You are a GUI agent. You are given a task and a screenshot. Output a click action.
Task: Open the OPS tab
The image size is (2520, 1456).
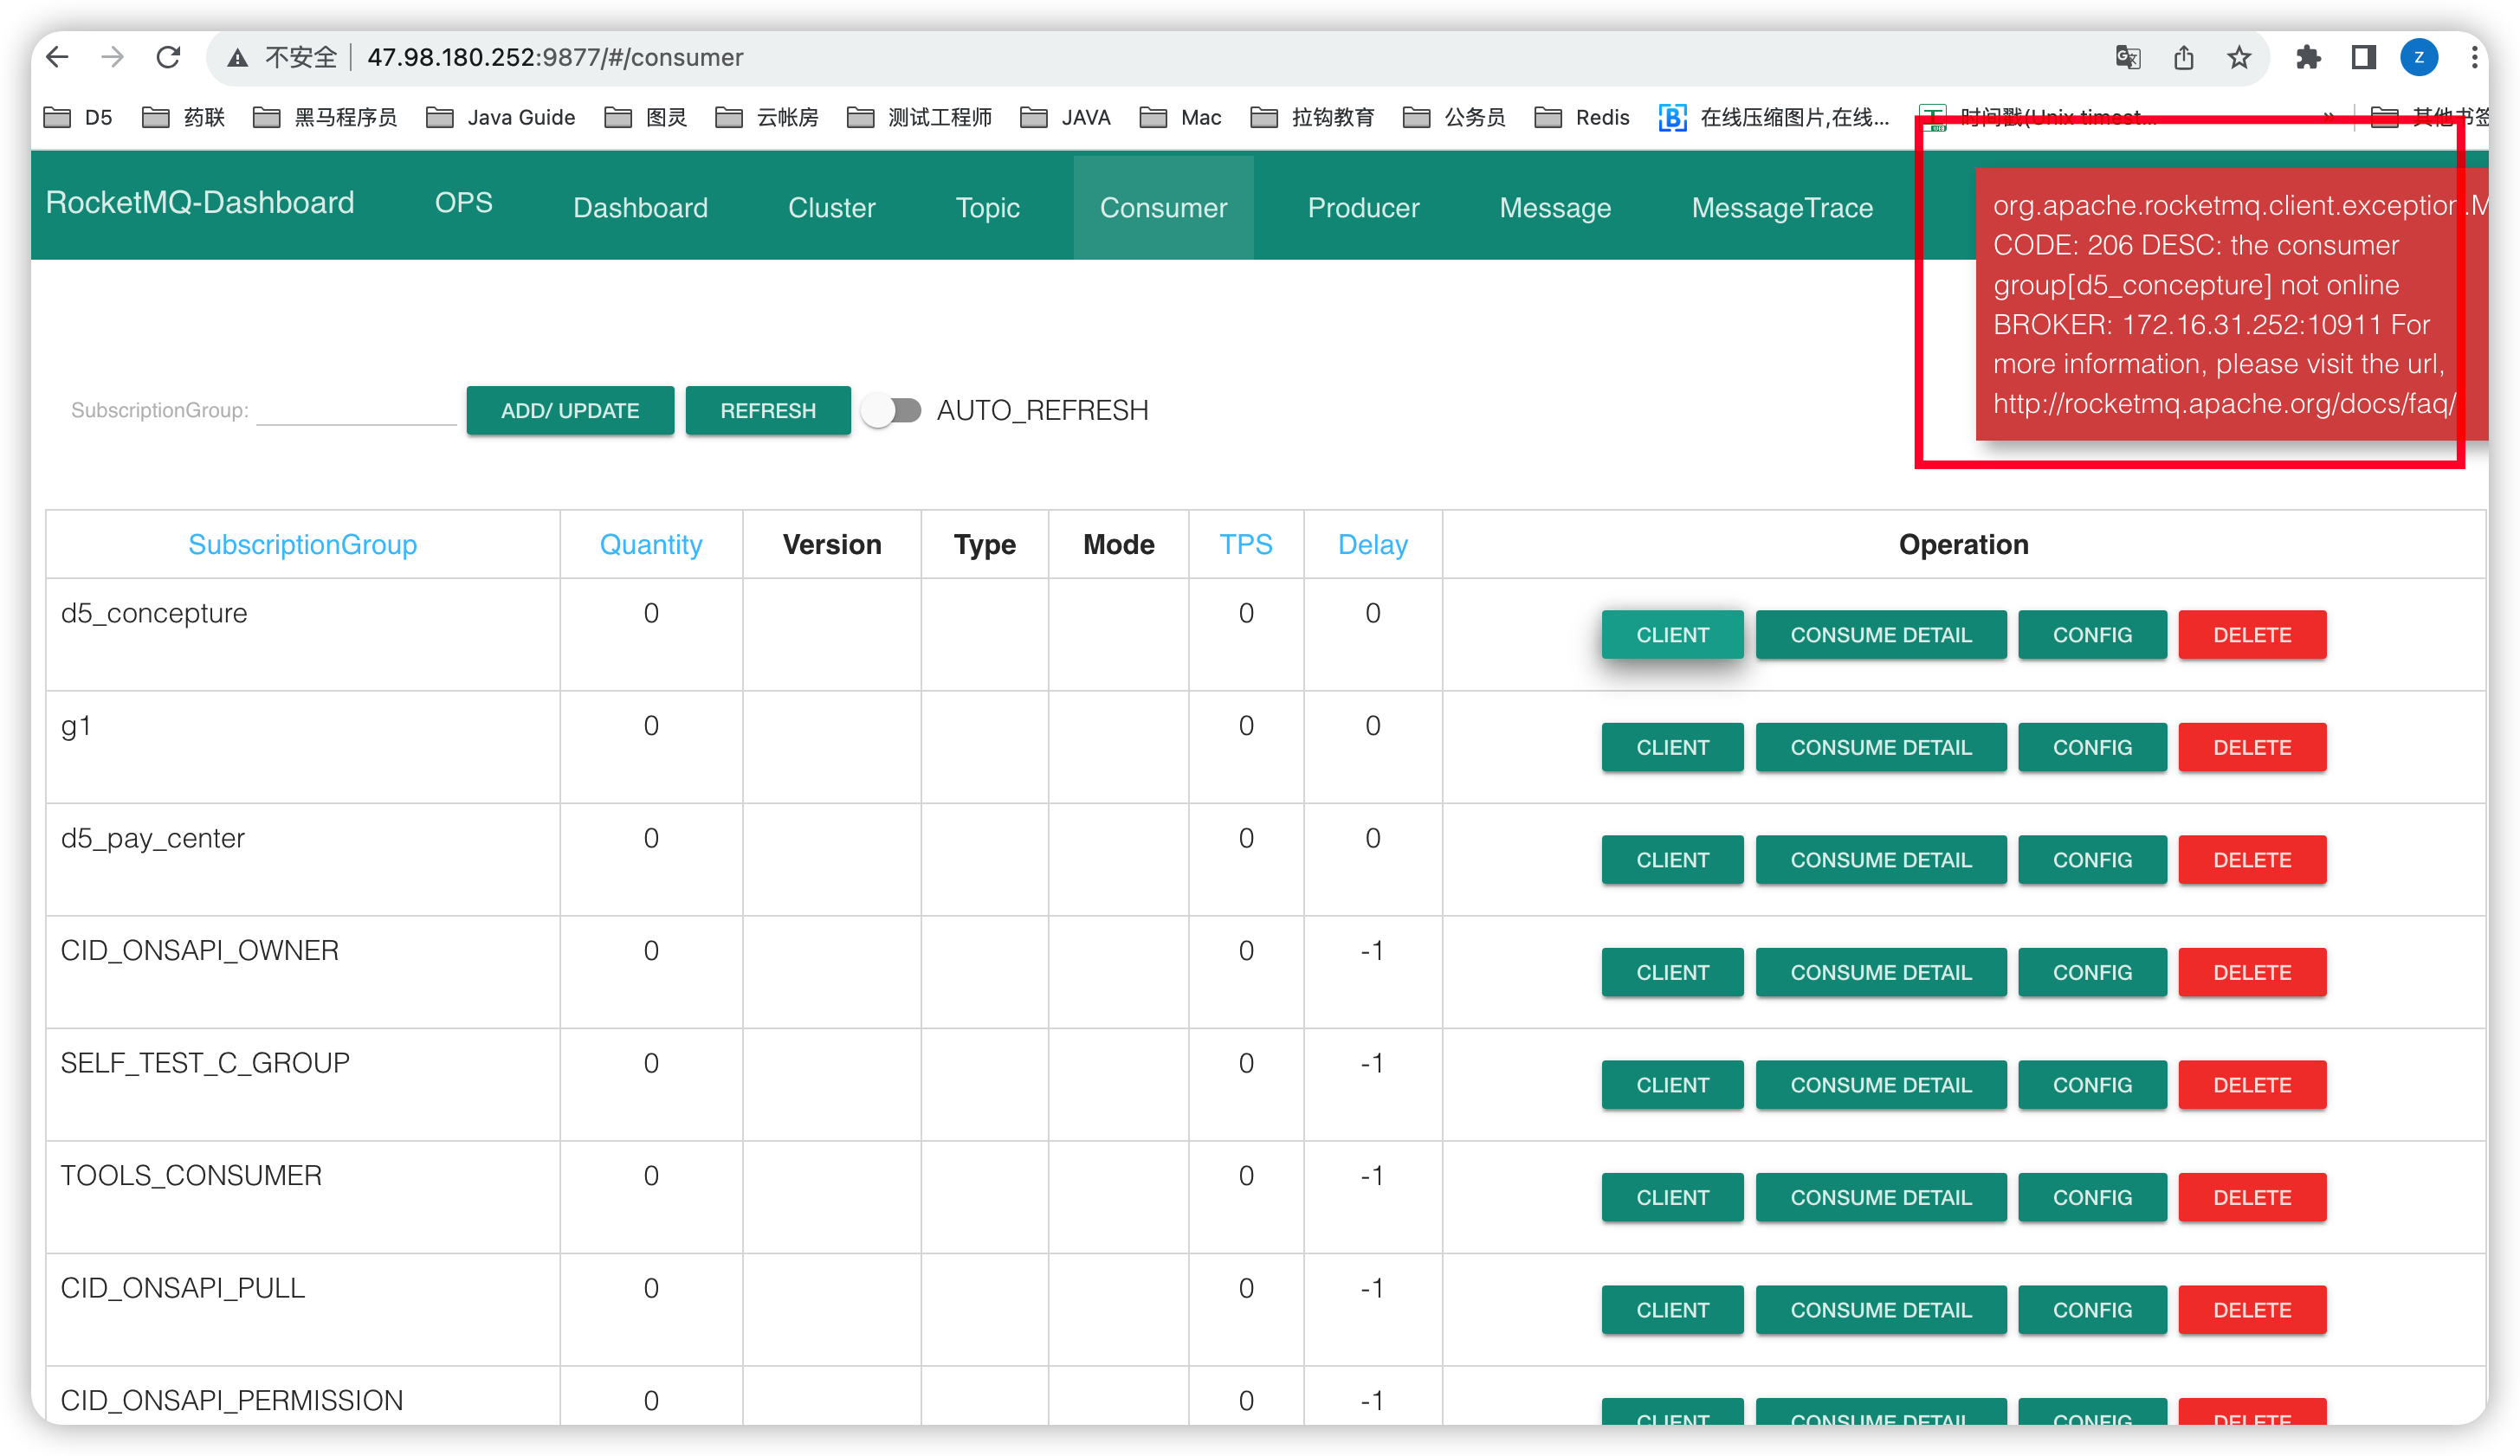point(463,203)
